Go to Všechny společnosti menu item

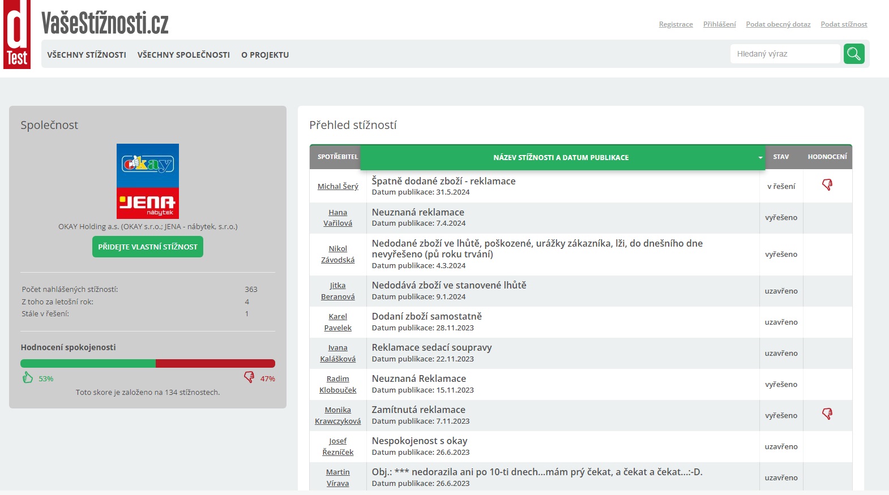[x=183, y=55]
